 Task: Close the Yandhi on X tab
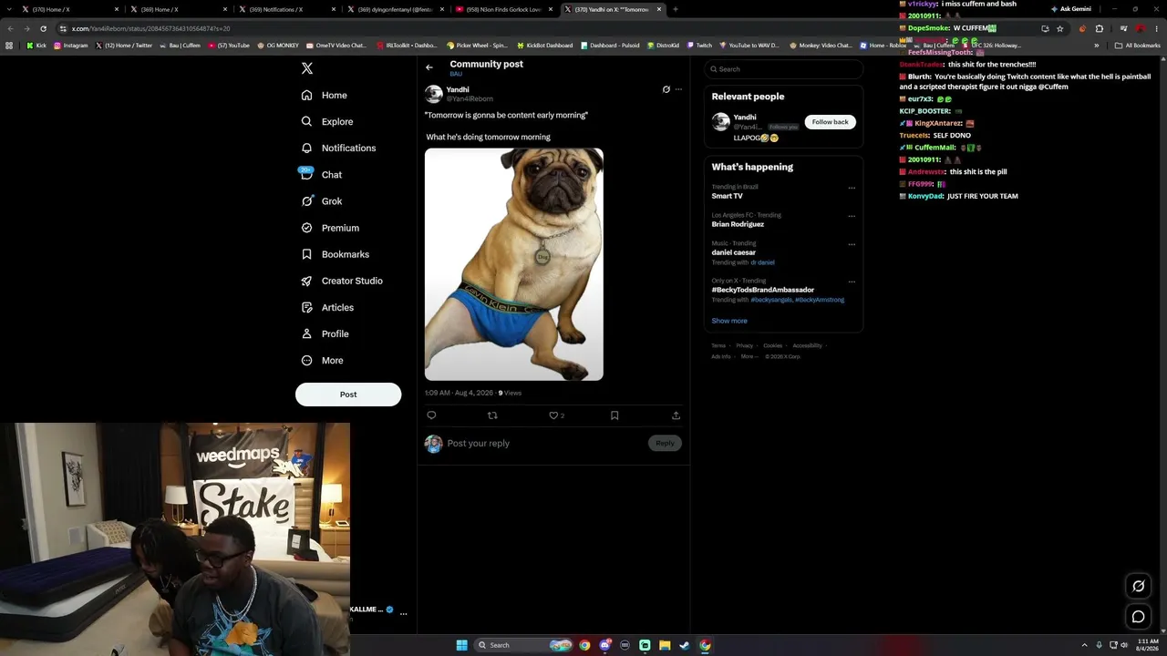click(x=659, y=9)
